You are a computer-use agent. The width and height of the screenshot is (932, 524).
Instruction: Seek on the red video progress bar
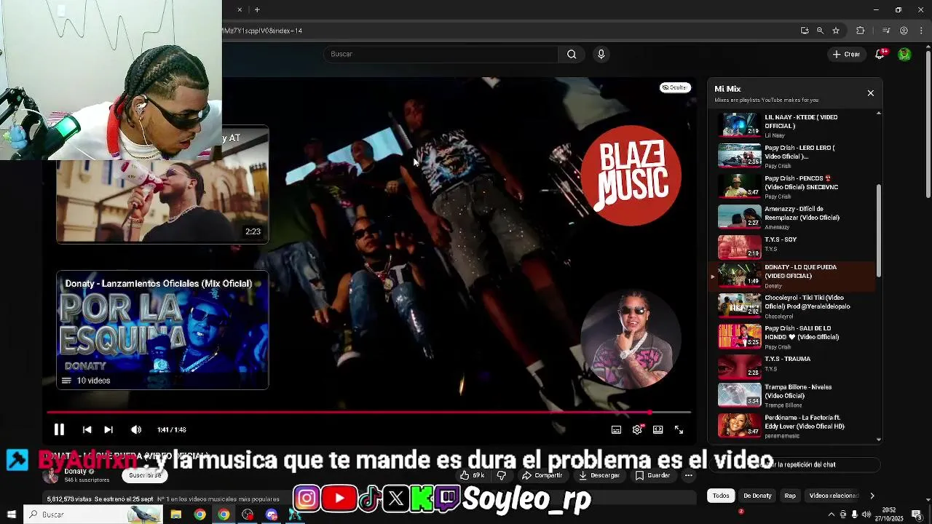[x=368, y=413]
